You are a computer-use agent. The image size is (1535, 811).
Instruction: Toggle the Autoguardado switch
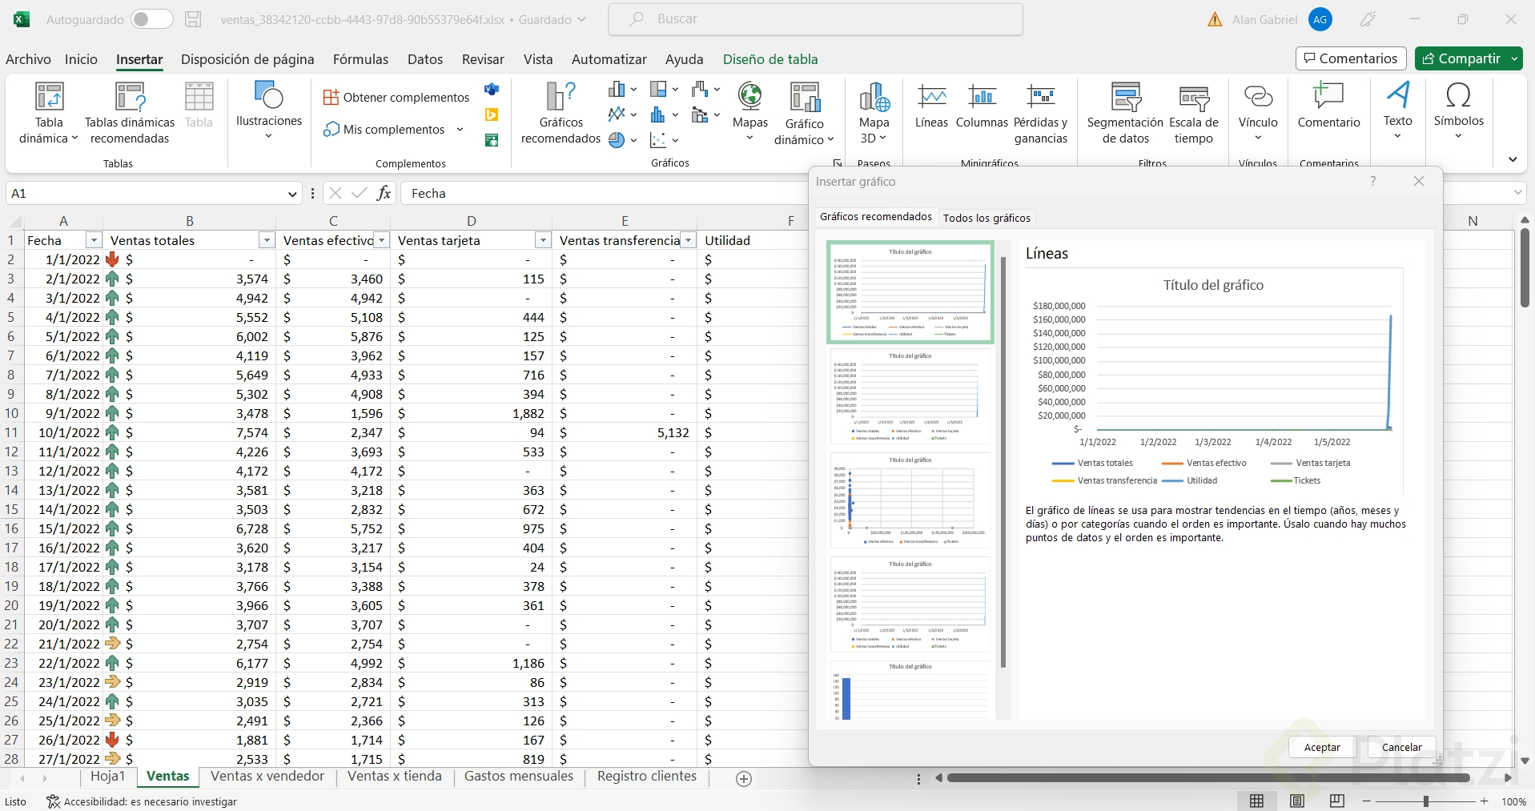click(152, 19)
